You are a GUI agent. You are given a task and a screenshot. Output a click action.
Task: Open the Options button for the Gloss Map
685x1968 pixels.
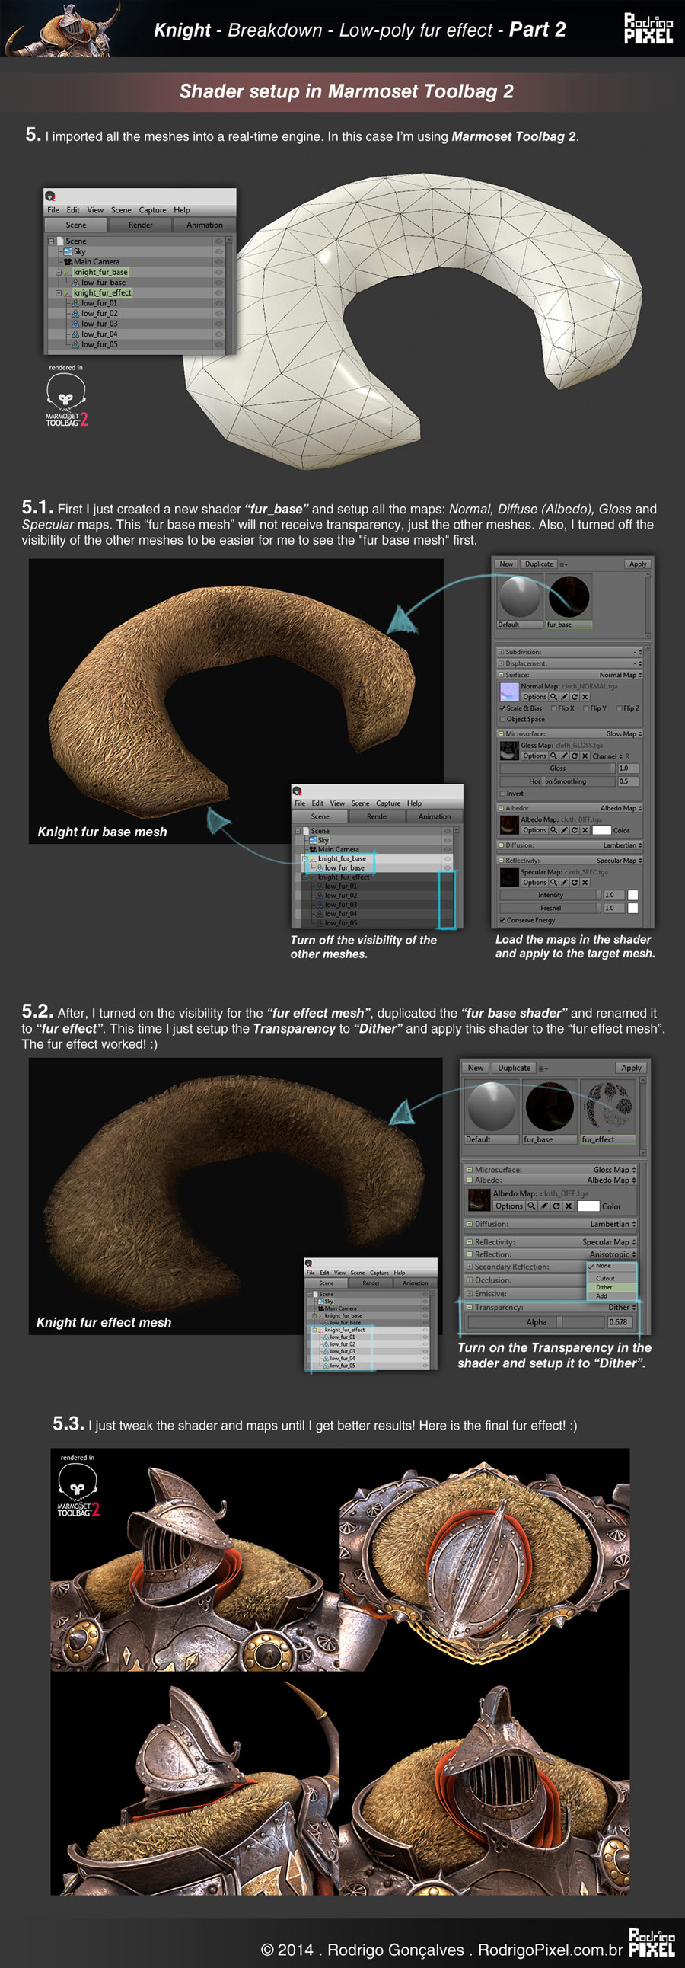click(534, 756)
